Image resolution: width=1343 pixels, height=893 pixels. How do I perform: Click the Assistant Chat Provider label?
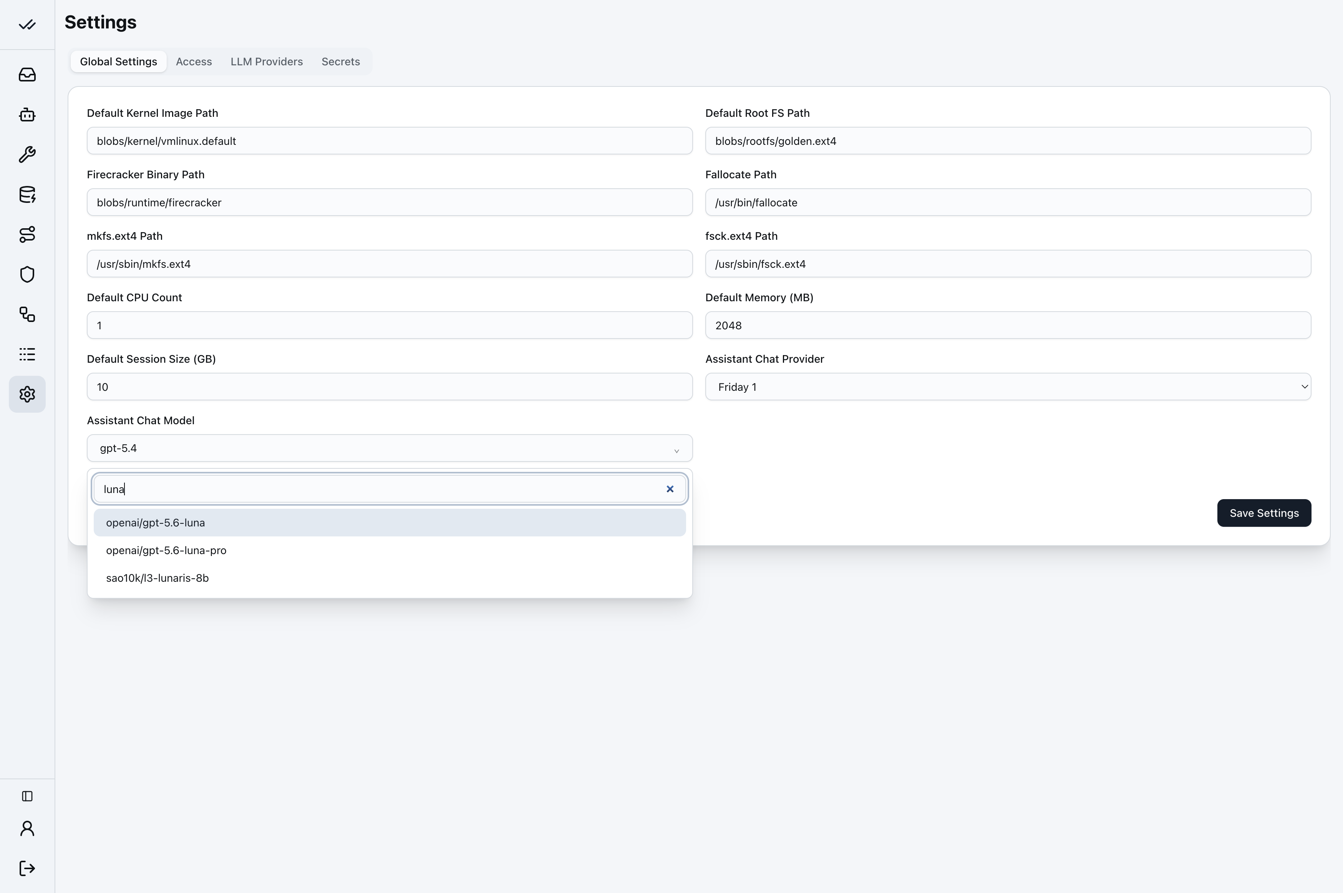(764, 359)
